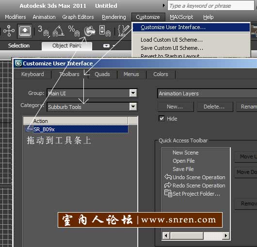257x247 pixels.
Task: Select Save File in Quick Access list
Action: pyautogui.click(x=183, y=169)
